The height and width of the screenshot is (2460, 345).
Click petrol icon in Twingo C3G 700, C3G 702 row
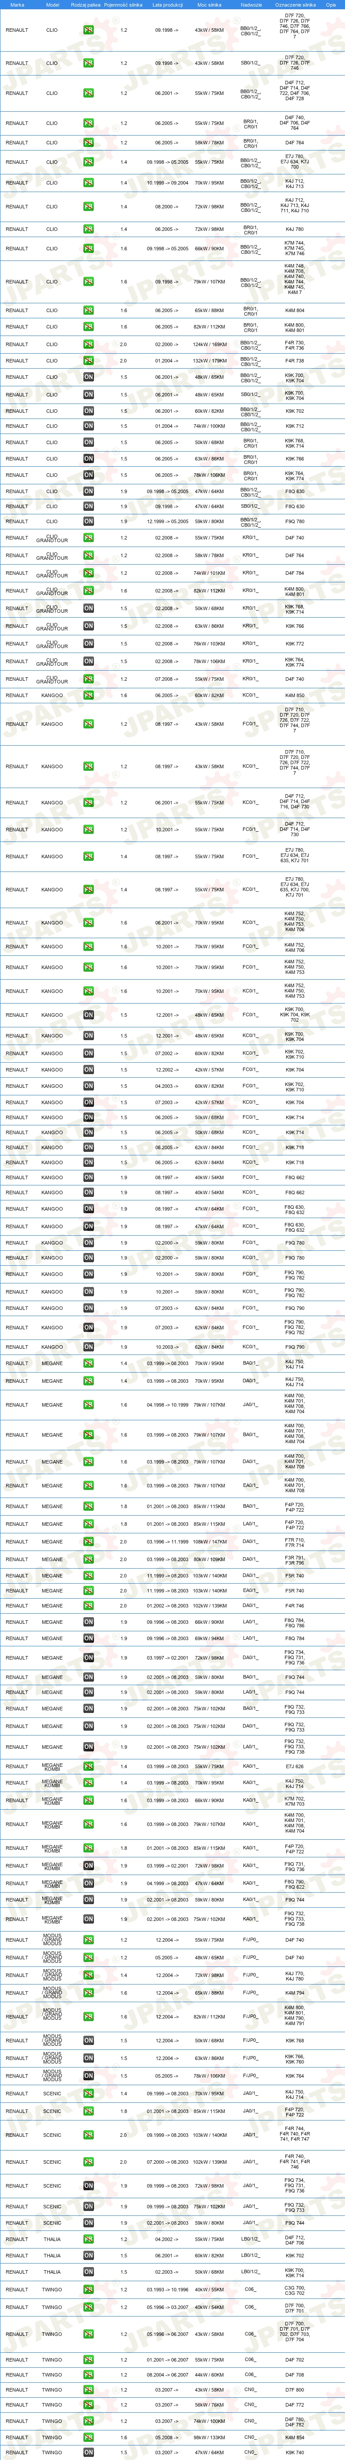[88, 2289]
